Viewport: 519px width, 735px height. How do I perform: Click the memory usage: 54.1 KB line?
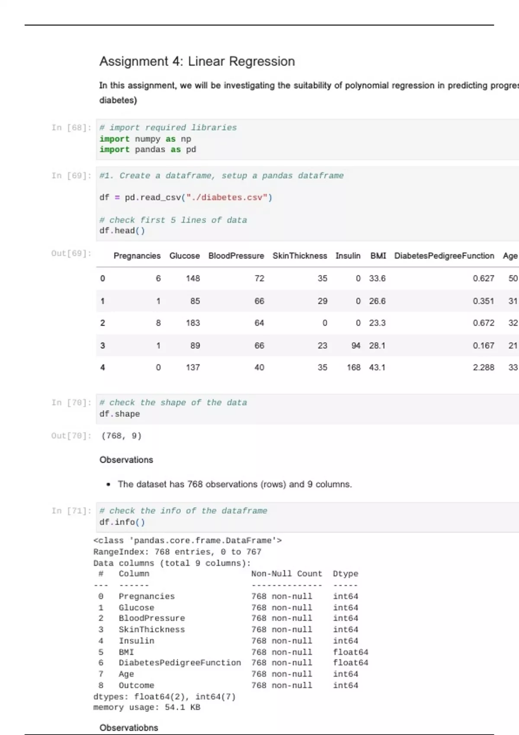tap(147, 707)
